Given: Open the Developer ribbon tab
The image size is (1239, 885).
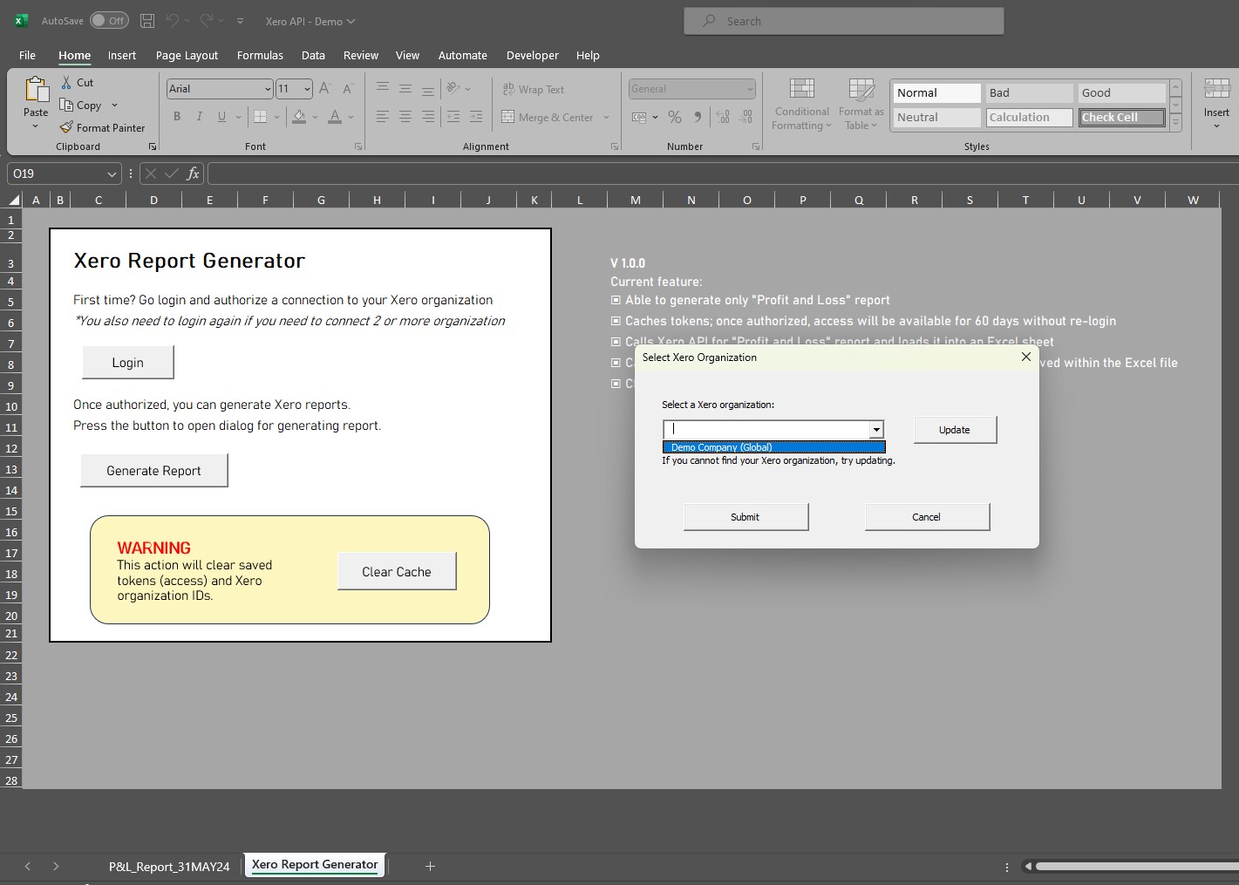Looking at the screenshot, I should pyautogui.click(x=533, y=55).
